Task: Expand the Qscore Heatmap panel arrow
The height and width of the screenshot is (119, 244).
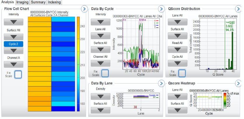Action: coord(238,83)
